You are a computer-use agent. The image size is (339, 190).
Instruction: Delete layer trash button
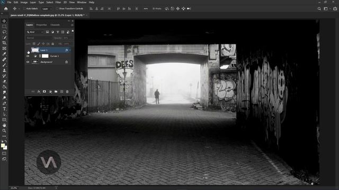67,91
